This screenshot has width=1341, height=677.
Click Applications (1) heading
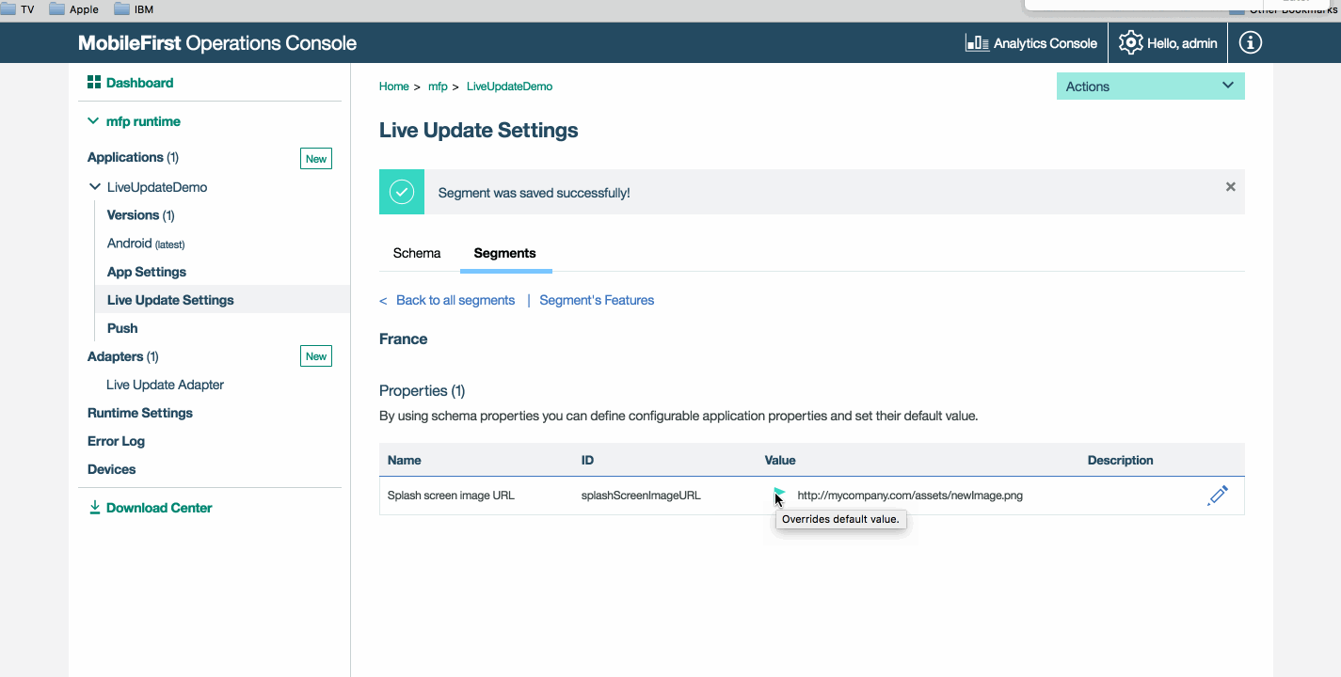point(133,157)
